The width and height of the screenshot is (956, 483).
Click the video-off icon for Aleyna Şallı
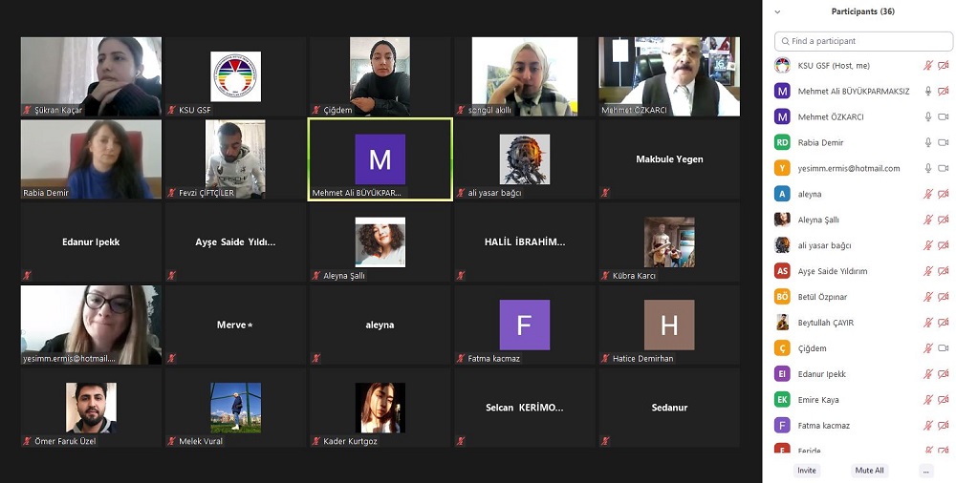(x=944, y=220)
